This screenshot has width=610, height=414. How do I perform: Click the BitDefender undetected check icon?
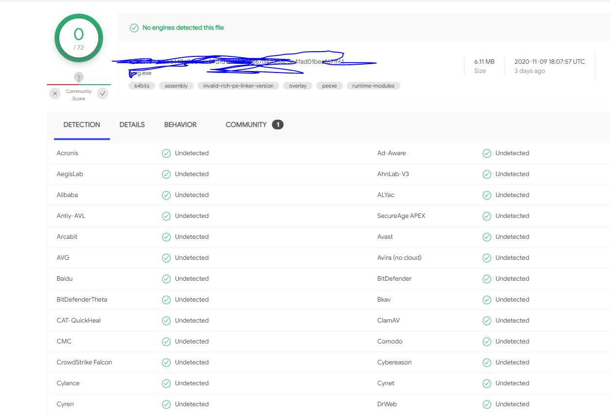[x=487, y=279]
